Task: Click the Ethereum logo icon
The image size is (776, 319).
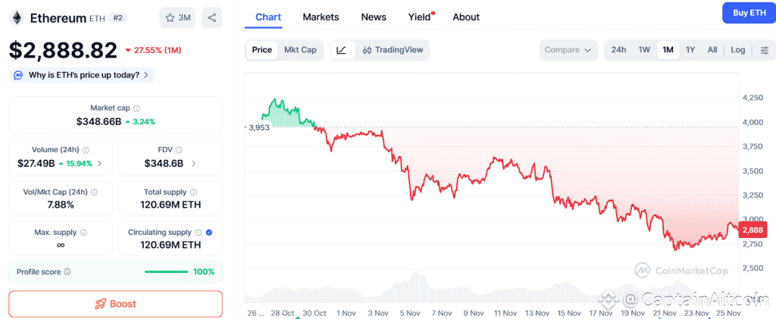Action: [x=17, y=17]
